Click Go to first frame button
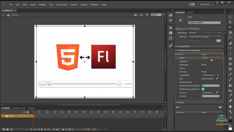 point(35,129)
